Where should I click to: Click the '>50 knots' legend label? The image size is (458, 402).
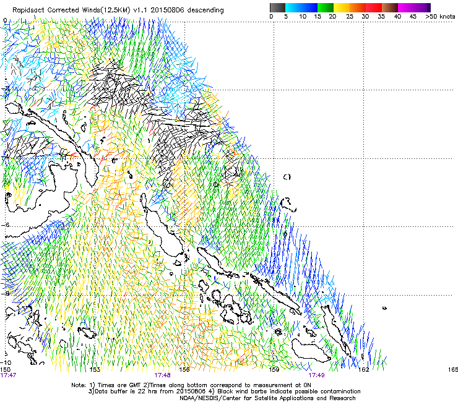pyautogui.click(x=440, y=17)
